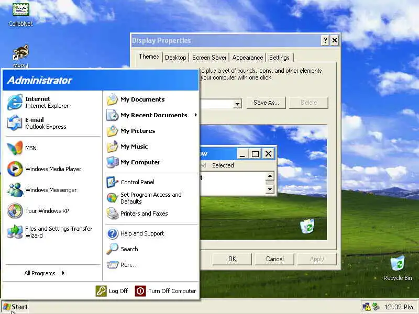419x314 pixels.
Task: Open the Run... dialog icon
Action: click(112, 265)
